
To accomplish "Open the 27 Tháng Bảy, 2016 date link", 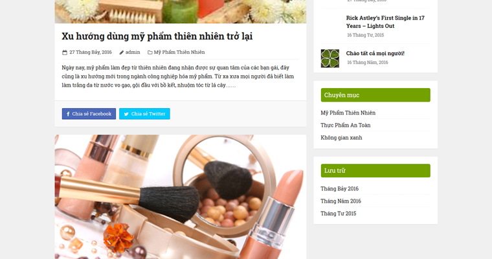I will click(91, 52).
